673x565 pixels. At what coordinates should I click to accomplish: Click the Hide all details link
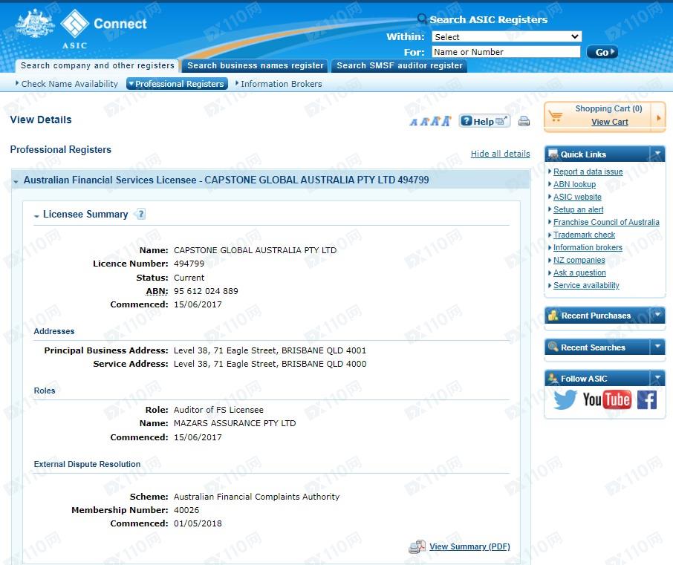point(500,154)
